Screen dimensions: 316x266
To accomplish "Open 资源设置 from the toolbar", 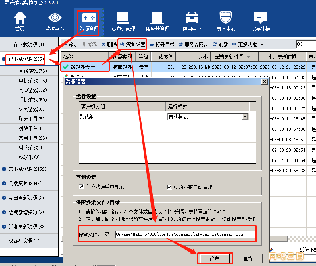I will pyautogui.click(x=132, y=44).
